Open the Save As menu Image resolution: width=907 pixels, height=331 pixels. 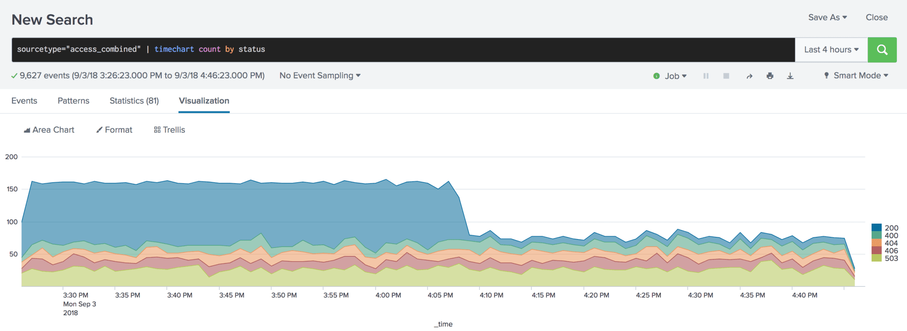click(827, 18)
